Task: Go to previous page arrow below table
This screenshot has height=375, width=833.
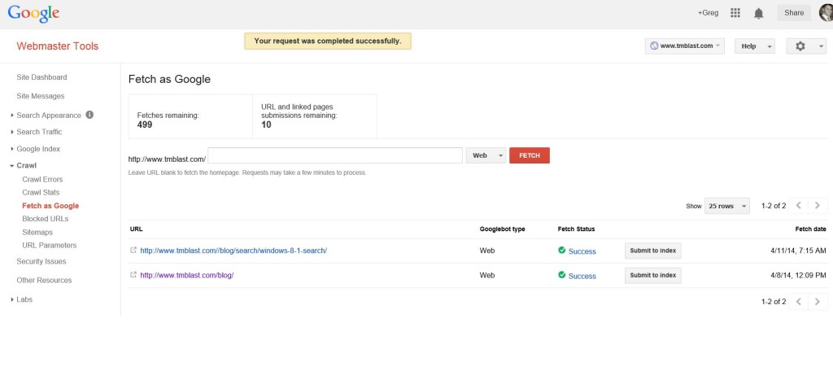Action: tap(799, 301)
